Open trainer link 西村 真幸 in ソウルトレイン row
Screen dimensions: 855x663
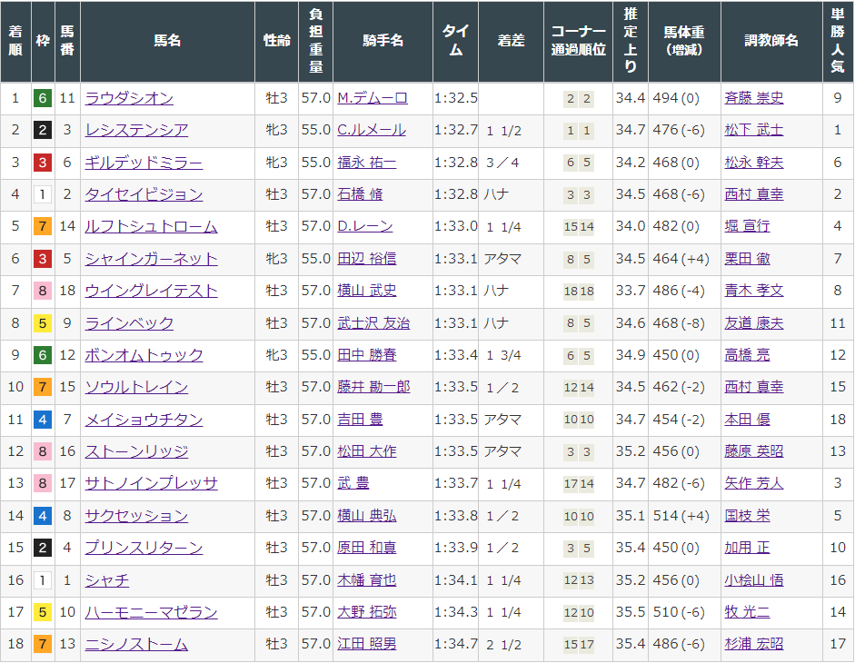coord(754,388)
